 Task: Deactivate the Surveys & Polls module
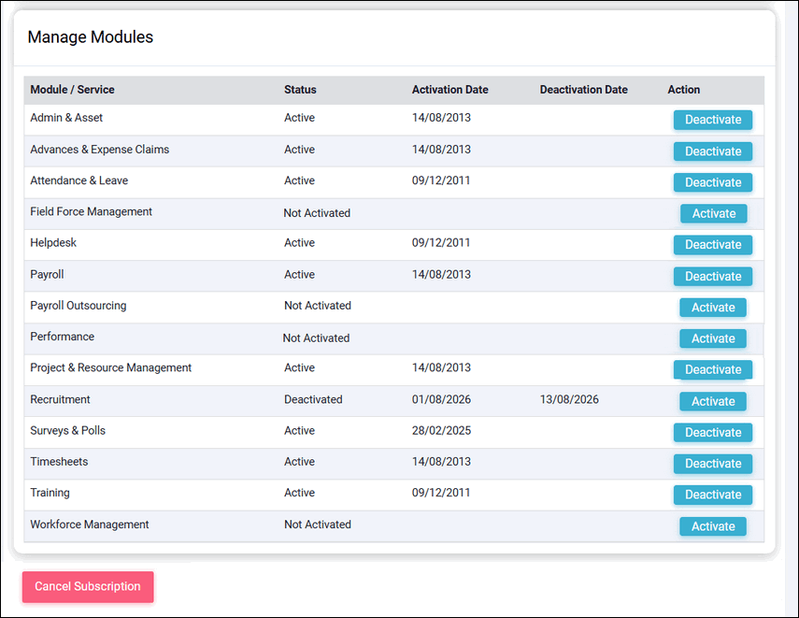[712, 432]
